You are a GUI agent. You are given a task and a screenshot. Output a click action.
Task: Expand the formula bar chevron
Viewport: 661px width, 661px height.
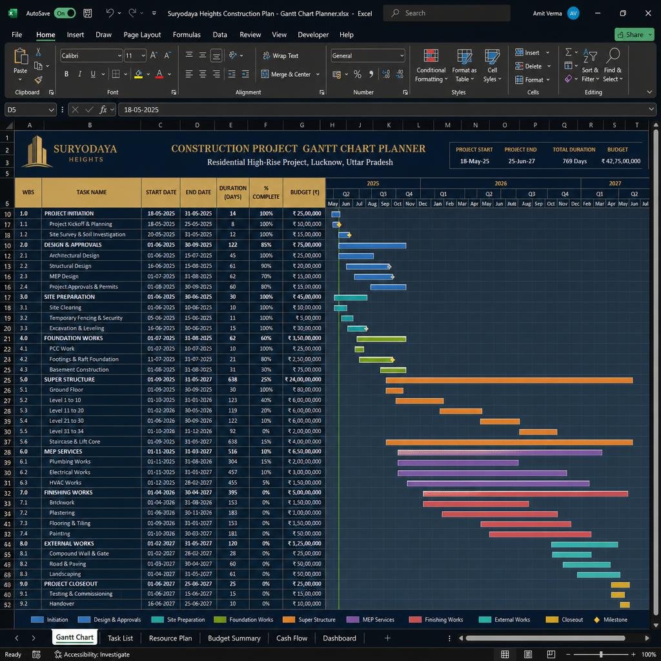point(651,109)
